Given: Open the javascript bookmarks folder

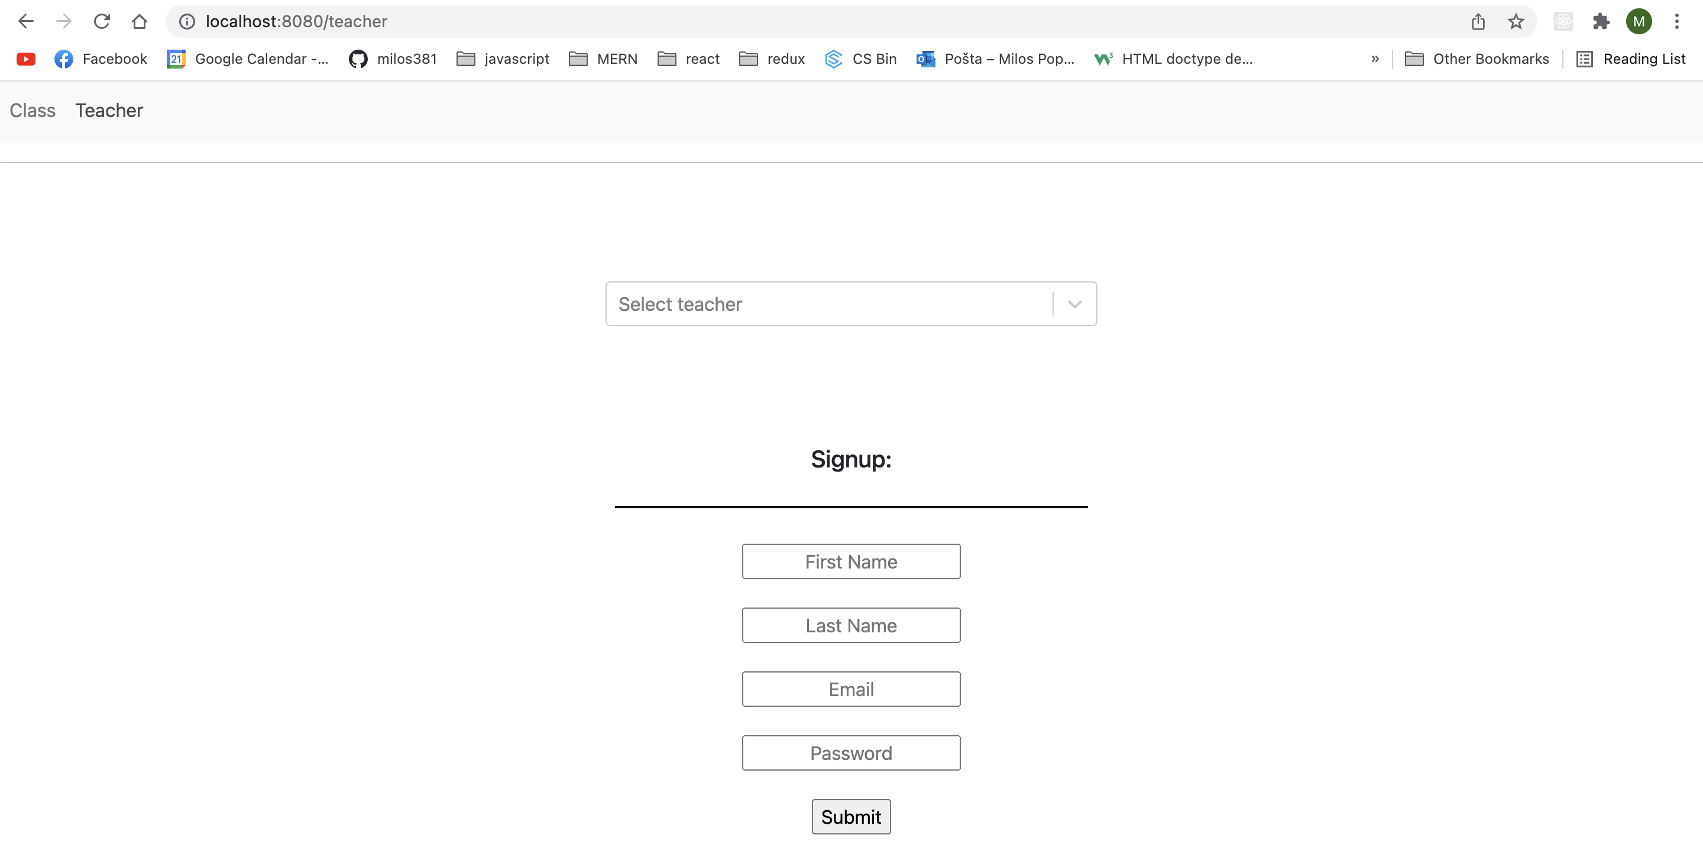Looking at the screenshot, I should point(503,59).
